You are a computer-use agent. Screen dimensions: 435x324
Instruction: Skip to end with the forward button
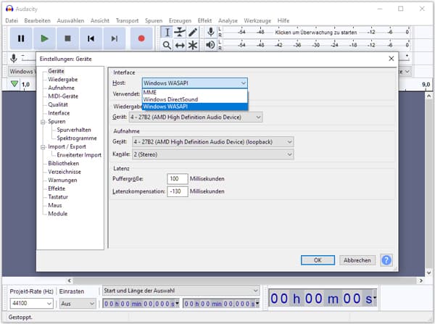click(x=115, y=38)
